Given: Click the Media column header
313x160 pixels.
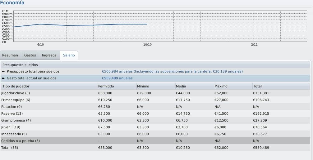Looking at the screenshot, I should tap(195, 86).
